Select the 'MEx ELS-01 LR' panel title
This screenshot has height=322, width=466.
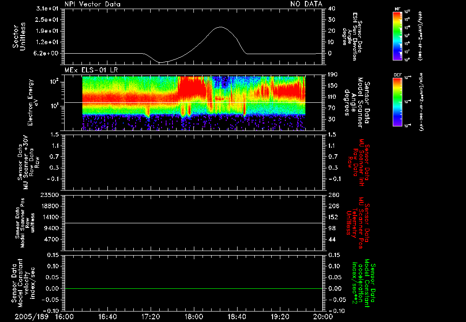pyautogui.click(x=91, y=70)
